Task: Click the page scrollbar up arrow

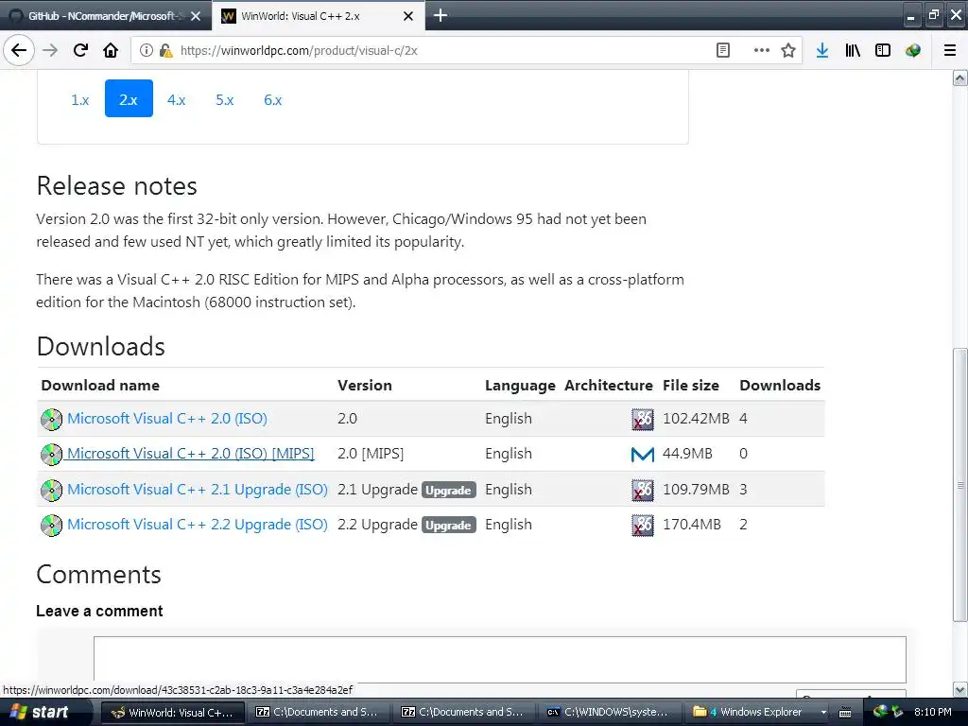Action: click(960, 78)
